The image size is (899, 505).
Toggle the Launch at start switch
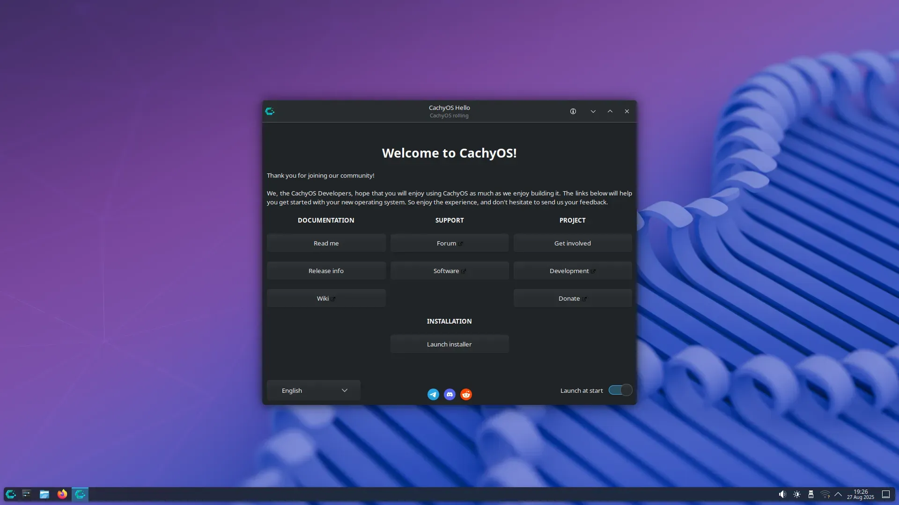pos(620,390)
